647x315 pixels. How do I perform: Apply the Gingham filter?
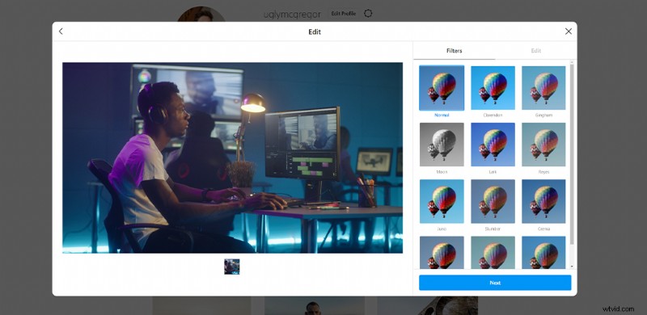543,88
